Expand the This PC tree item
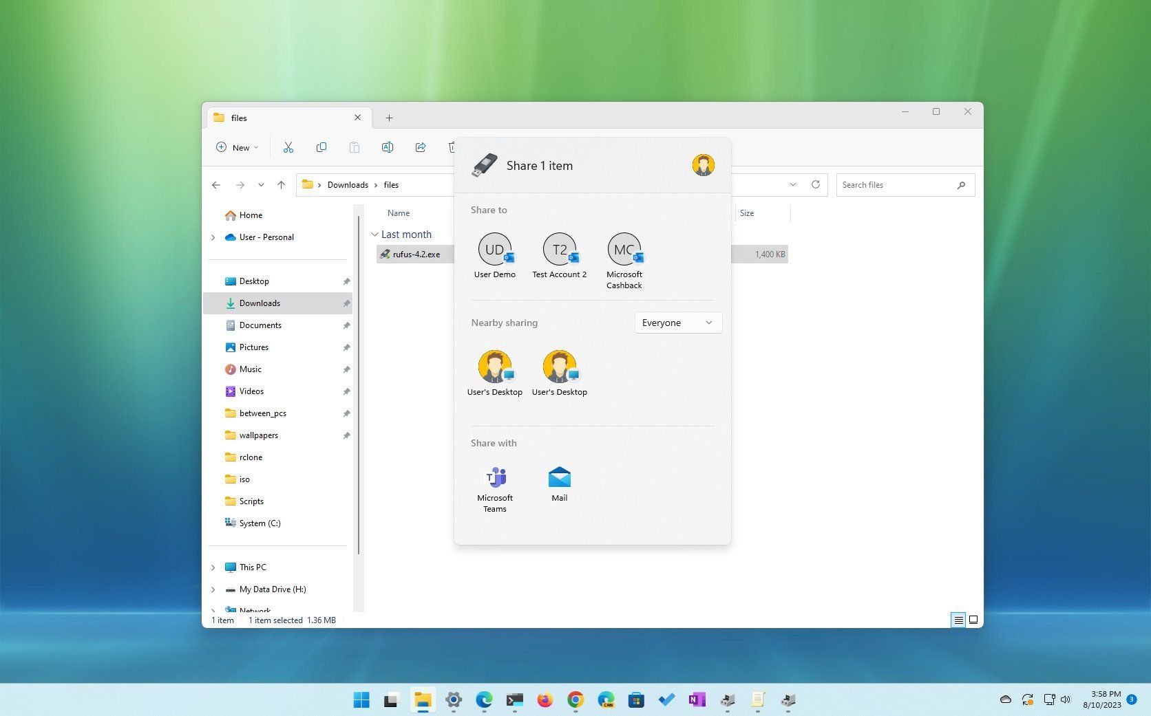 pos(213,567)
